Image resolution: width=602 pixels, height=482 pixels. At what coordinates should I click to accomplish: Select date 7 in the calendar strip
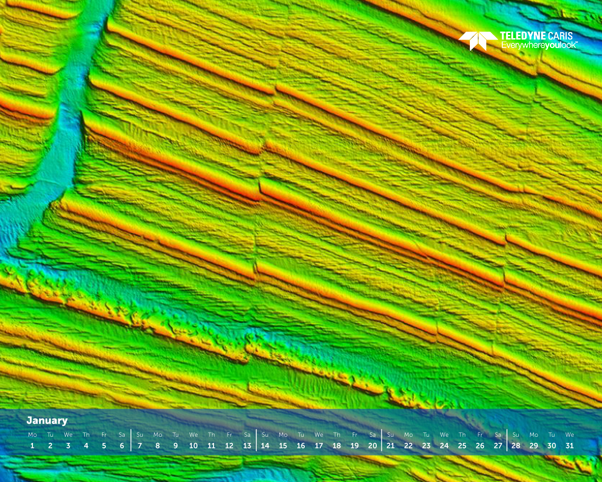click(140, 445)
